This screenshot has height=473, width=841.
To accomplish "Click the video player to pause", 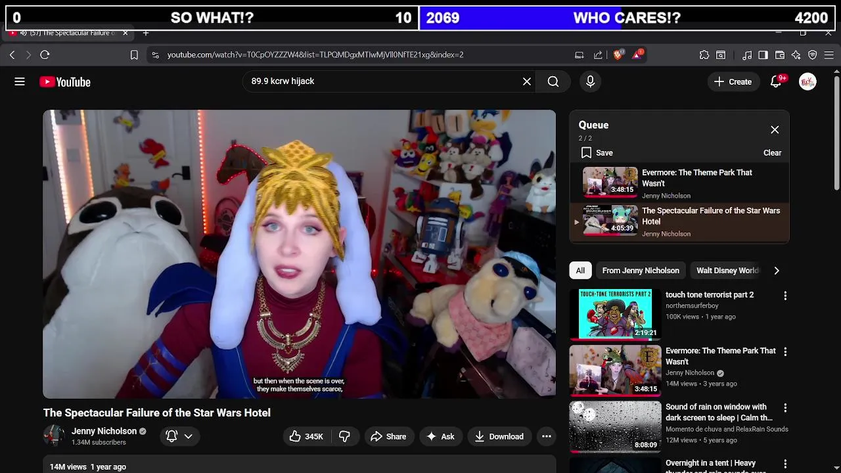I will (x=299, y=254).
